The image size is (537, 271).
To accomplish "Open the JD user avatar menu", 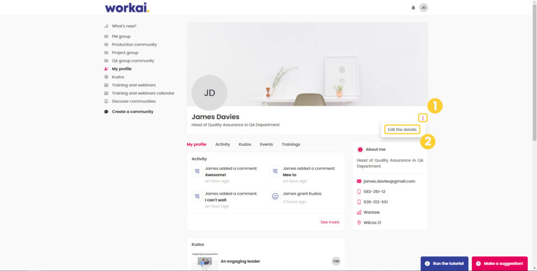I will [x=424, y=7].
